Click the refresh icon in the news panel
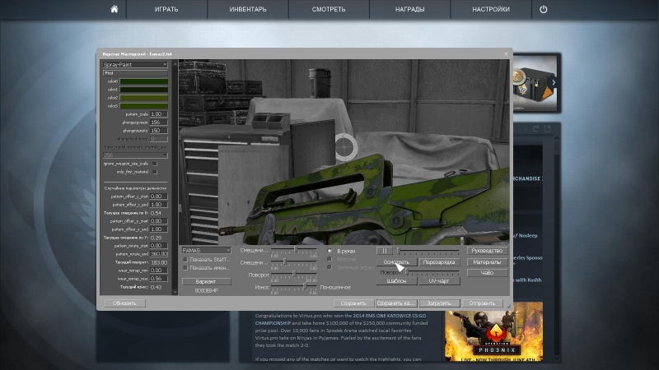 (x=535, y=129)
